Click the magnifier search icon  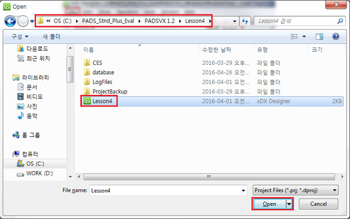pyautogui.click(x=340, y=21)
